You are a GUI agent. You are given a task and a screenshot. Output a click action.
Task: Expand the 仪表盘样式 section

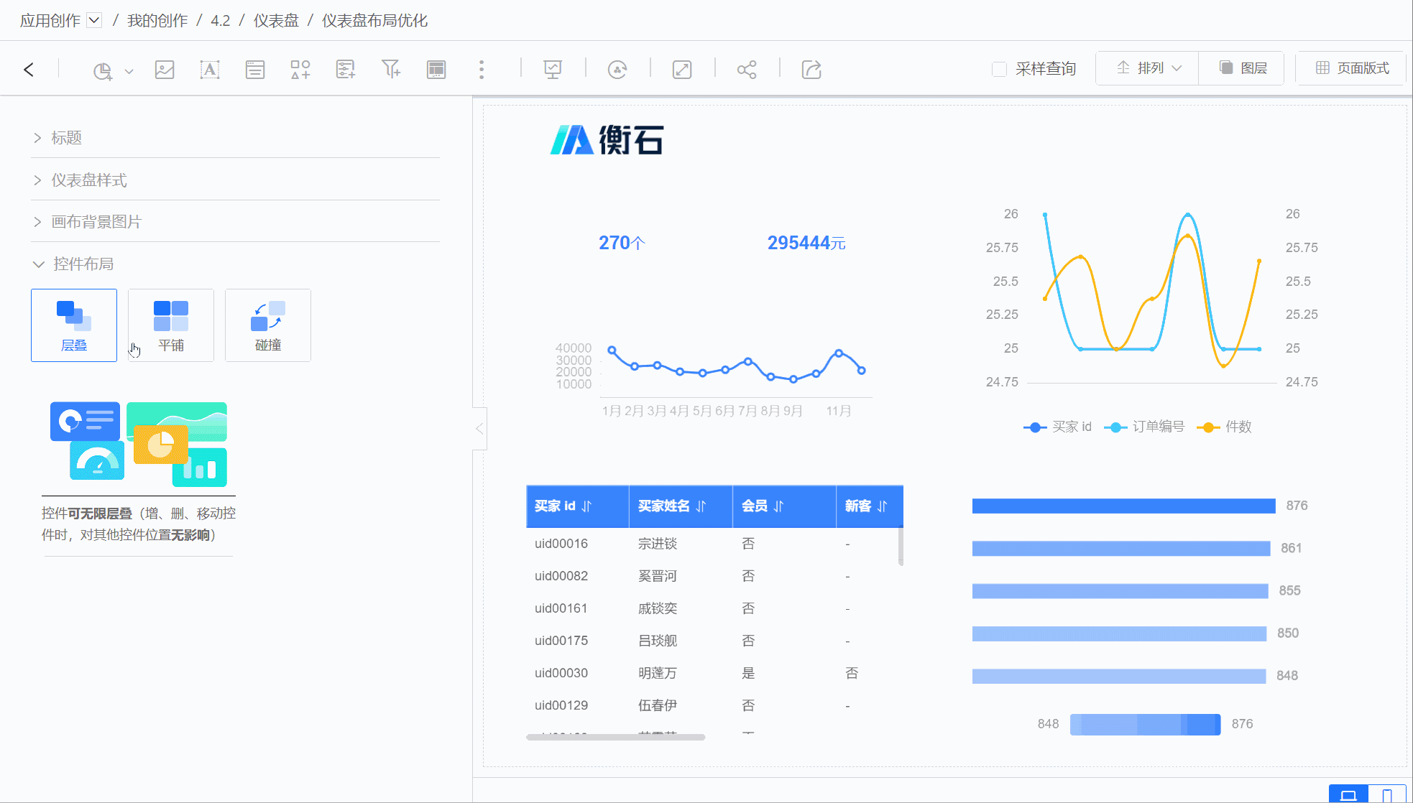point(88,180)
